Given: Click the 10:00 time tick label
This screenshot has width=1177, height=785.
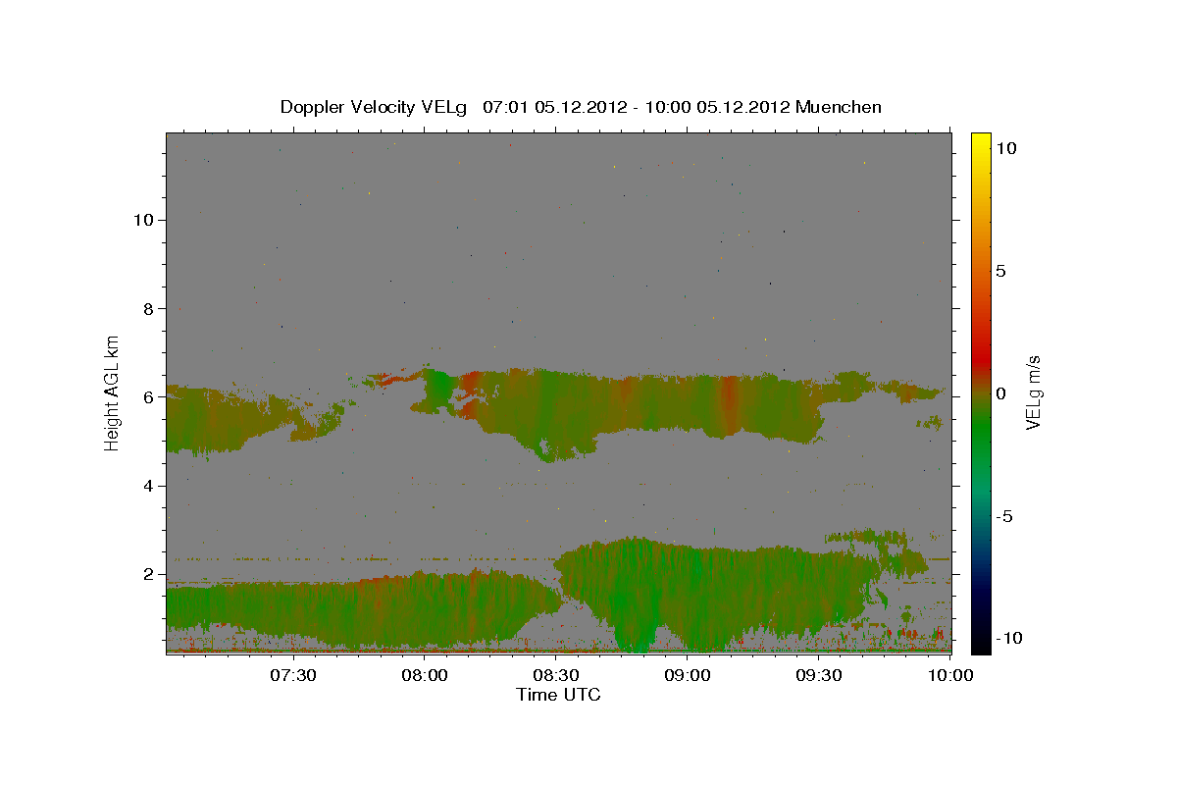Looking at the screenshot, I should 950,675.
